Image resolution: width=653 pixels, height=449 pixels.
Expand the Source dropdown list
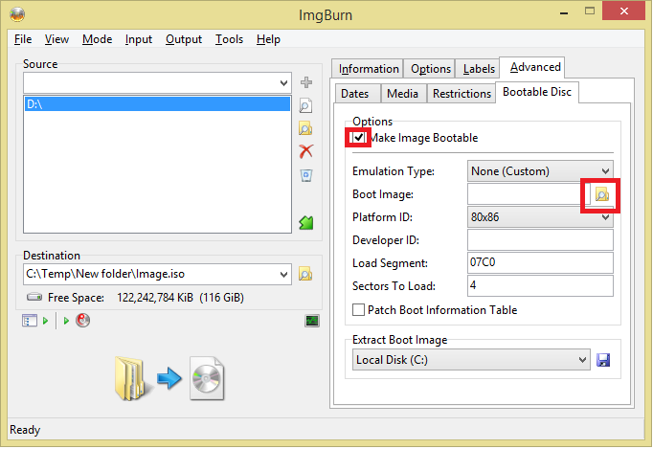click(x=283, y=83)
